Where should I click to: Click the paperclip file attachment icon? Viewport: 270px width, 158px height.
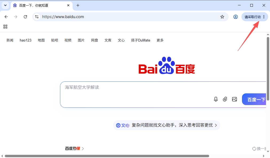click(225, 99)
